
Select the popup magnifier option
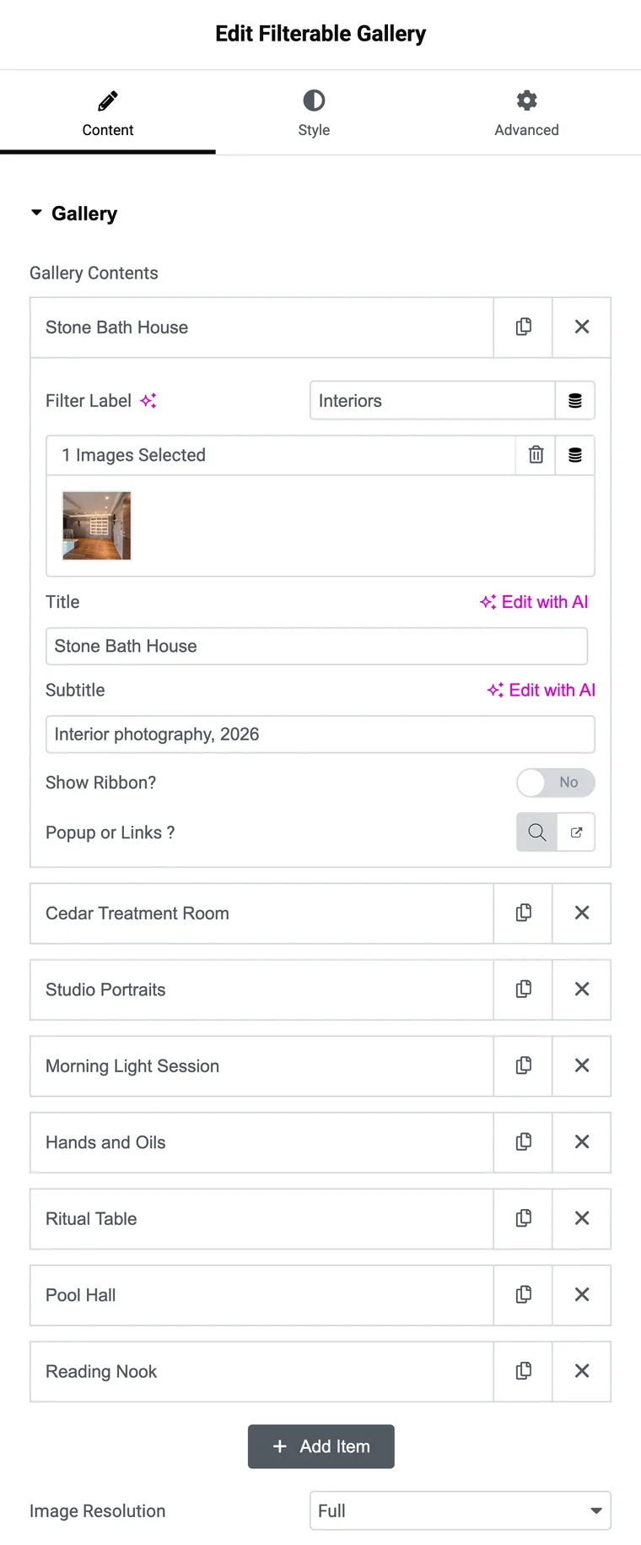pyautogui.click(x=536, y=832)
